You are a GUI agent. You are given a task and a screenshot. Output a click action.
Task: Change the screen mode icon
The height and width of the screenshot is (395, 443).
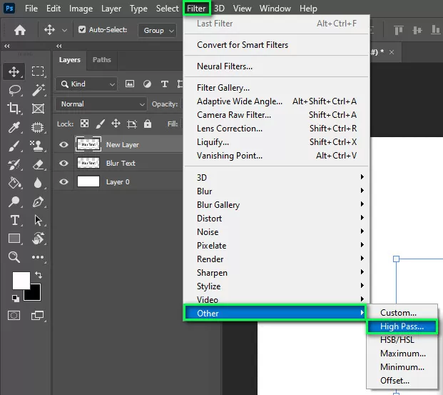tap(37, 315)
